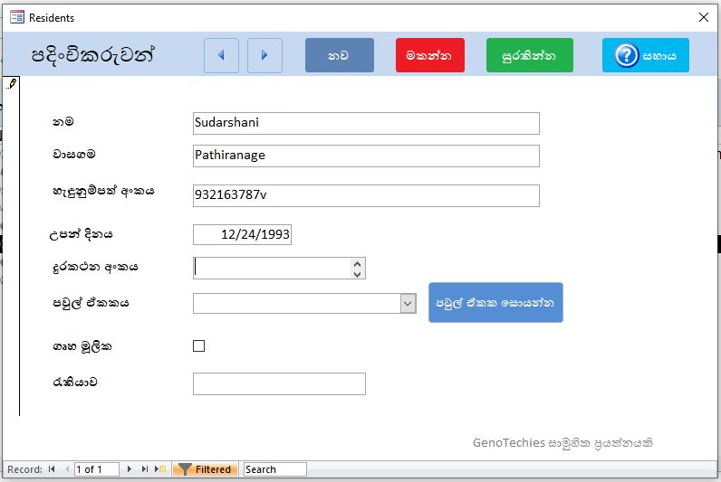Click the පවුල් ඒකකය label
Viewport: 721px width, 482px height.
(x=91, y=303)
